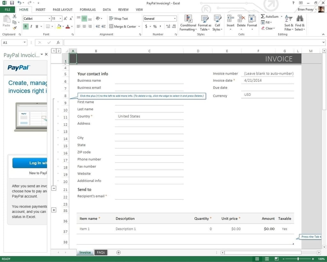This screenshot has width=327, height=262.
Task: Apply comma style number format
Action: 160,26
